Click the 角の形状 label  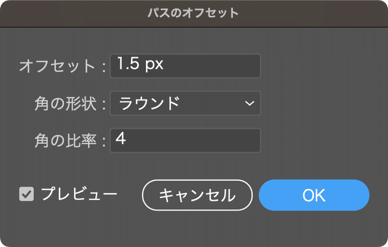(65, 104)
